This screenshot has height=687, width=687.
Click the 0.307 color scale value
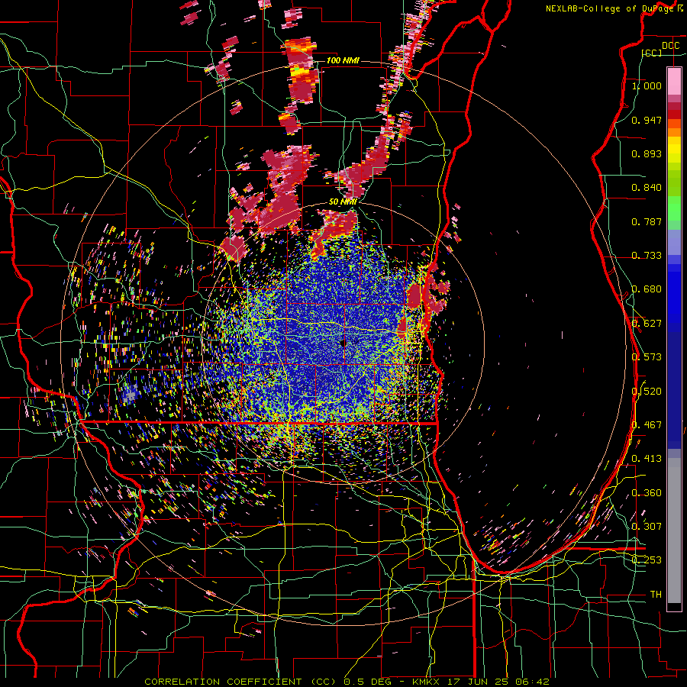[x=647, y=527]
